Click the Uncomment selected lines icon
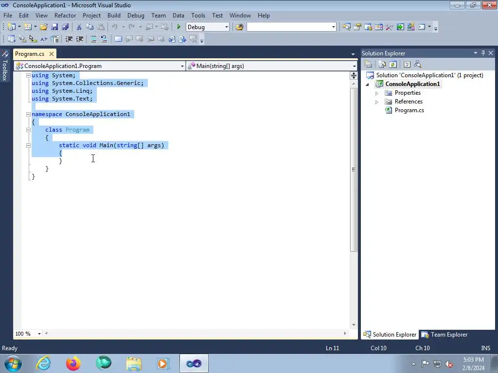 (104, 39)
